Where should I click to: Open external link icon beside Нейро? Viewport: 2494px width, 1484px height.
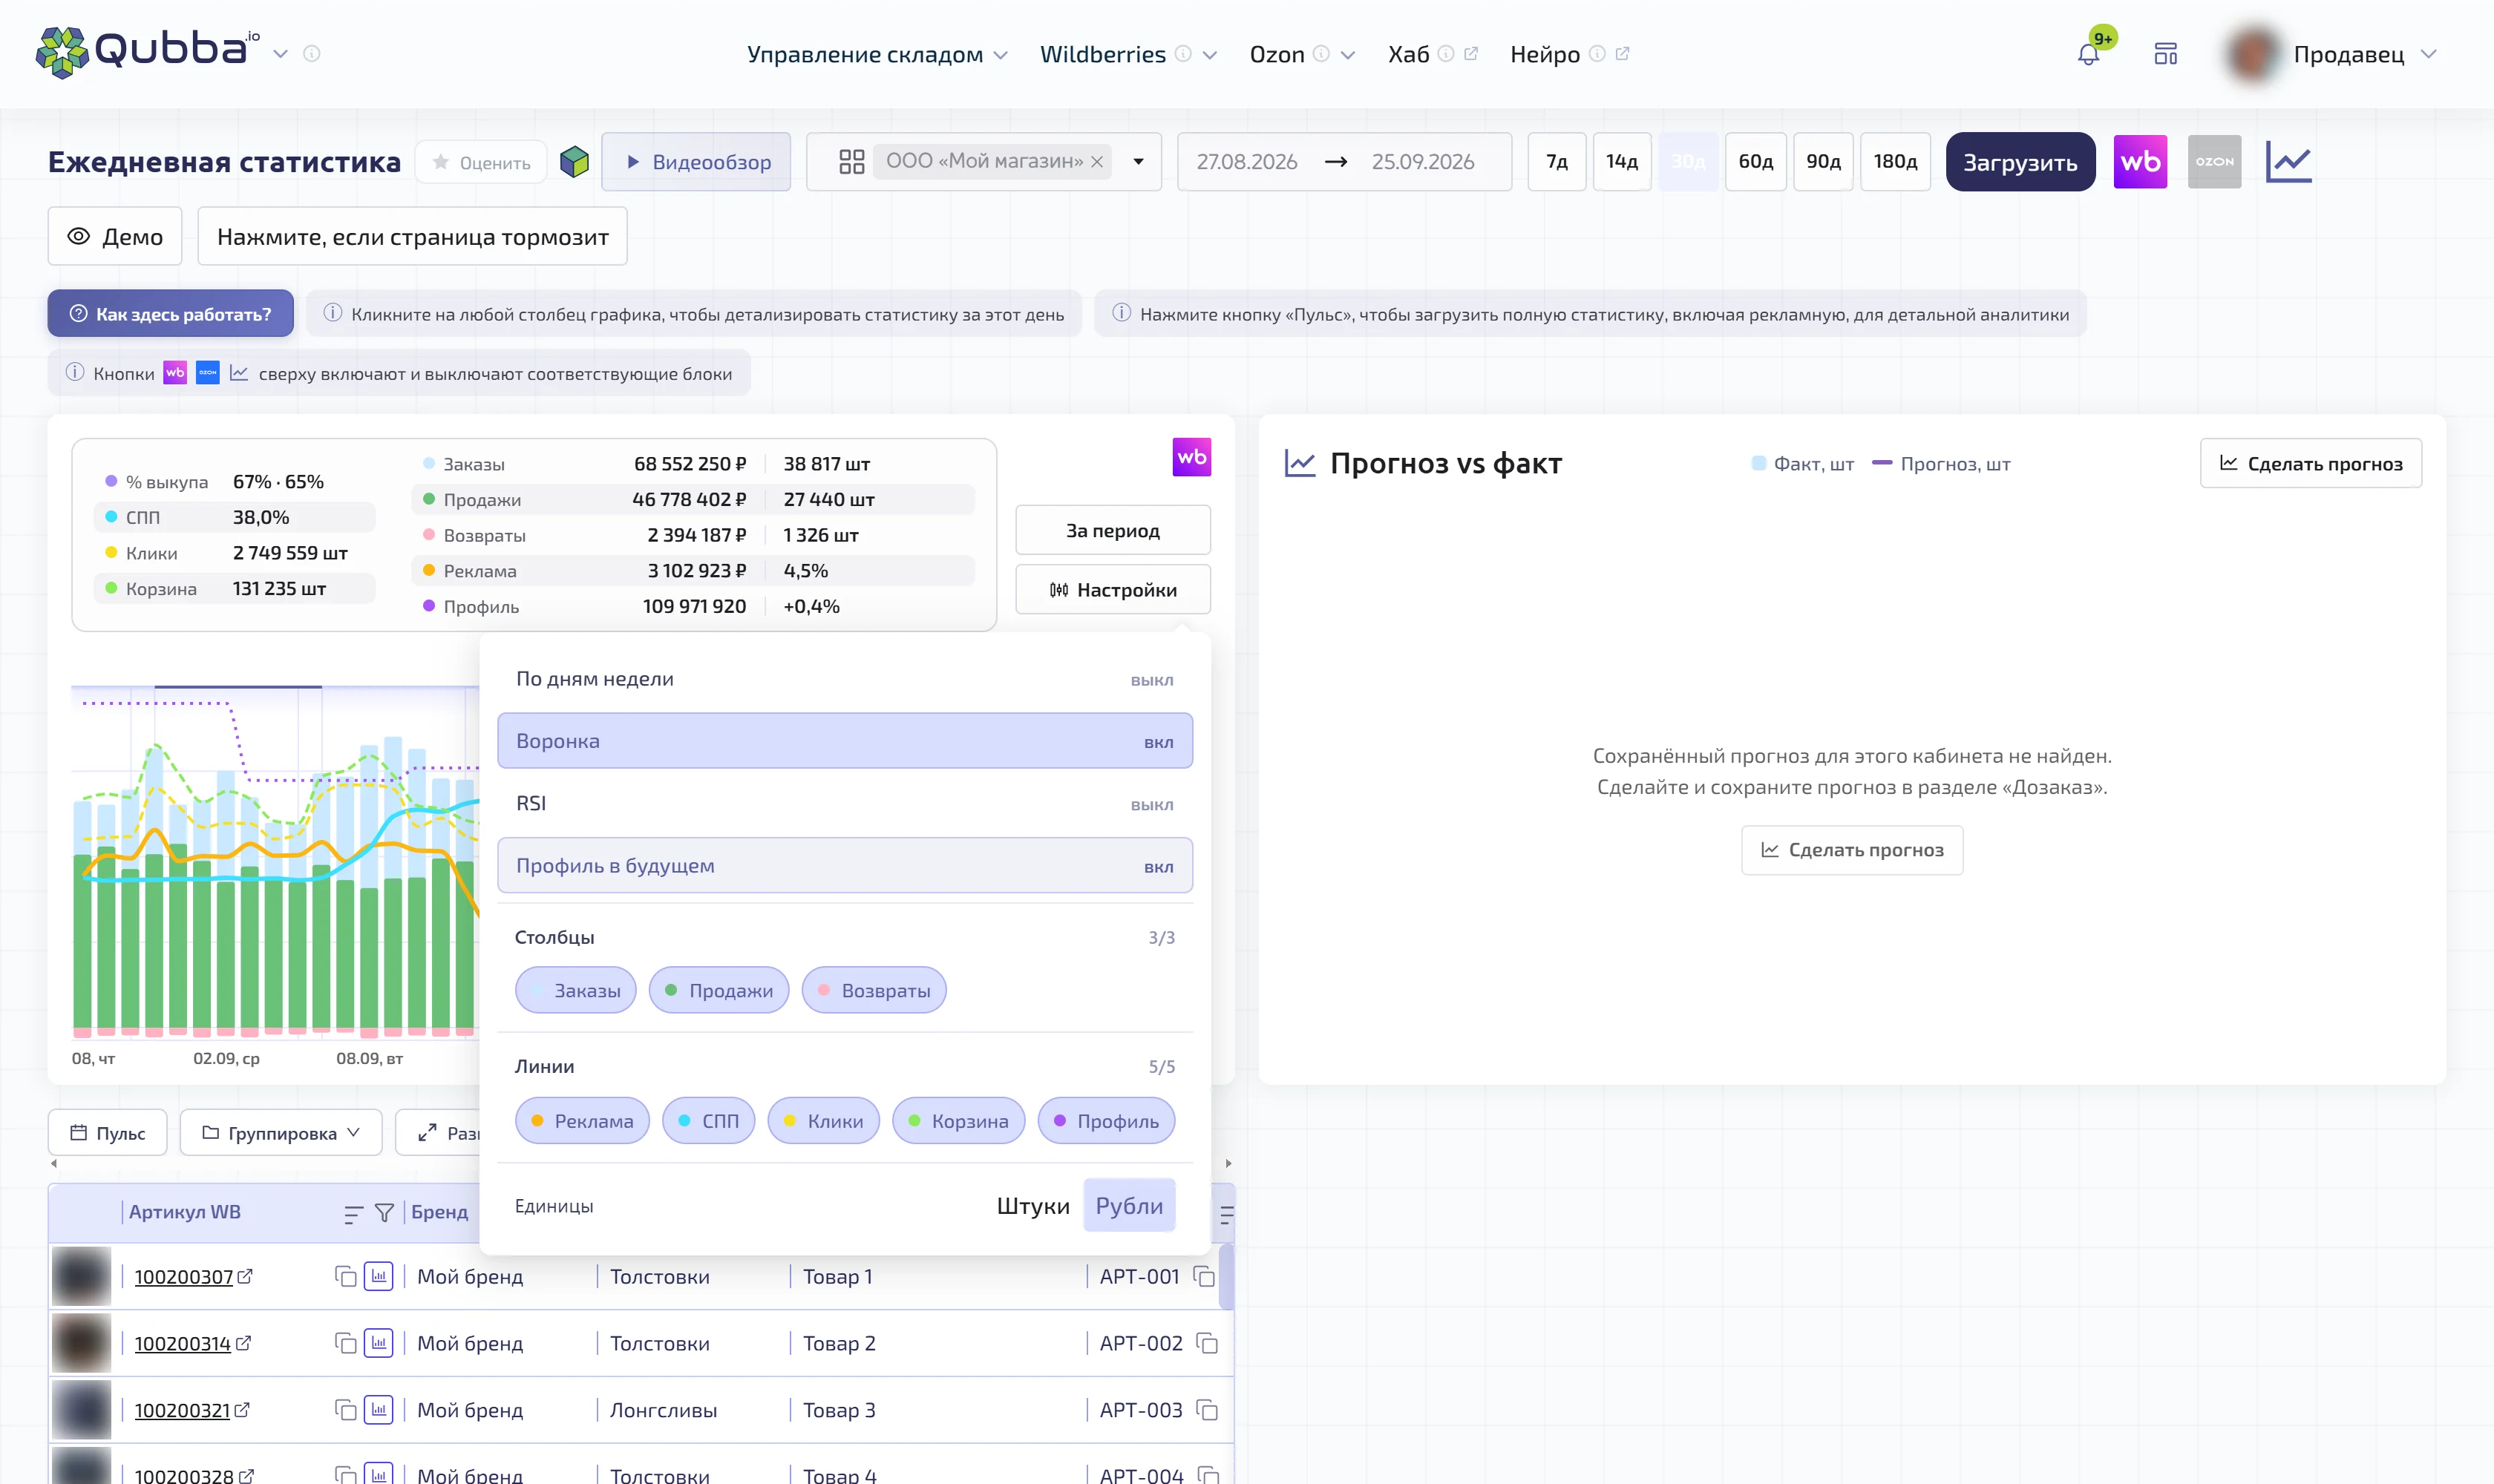(x=1622, y=54)
